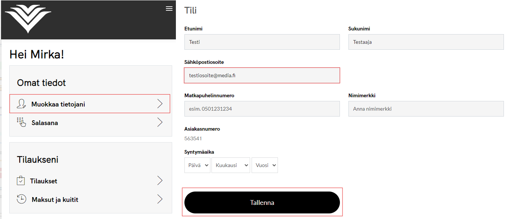Click the Nimimerkki nickname field
508x219 pixels.
[426, 109]
